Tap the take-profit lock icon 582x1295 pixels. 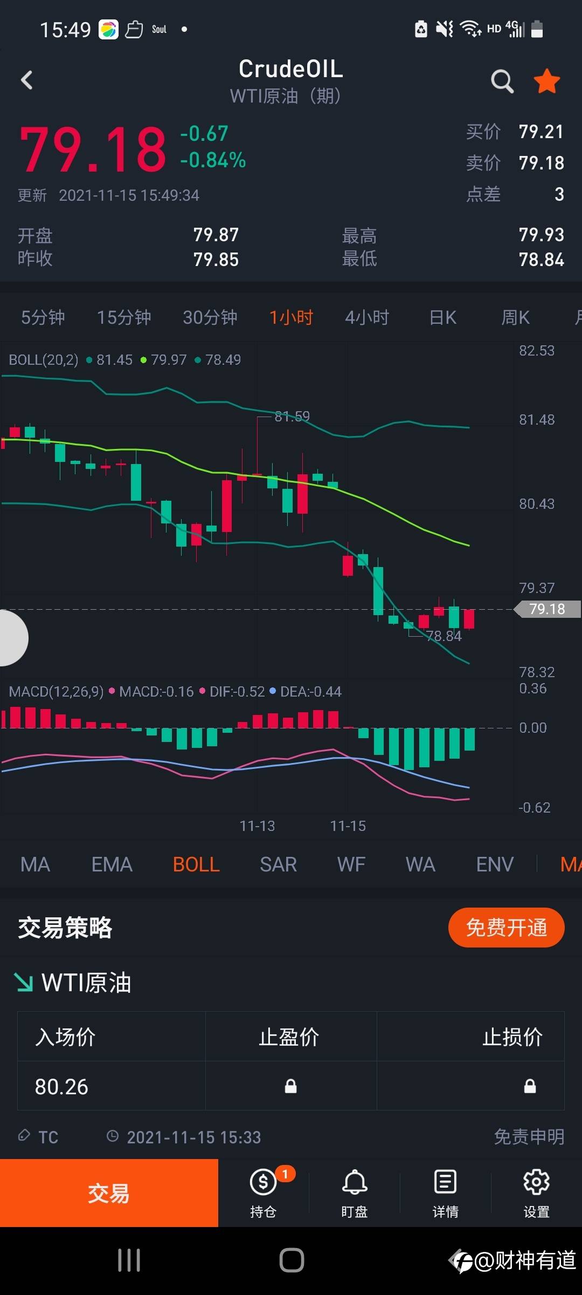click(x=290, y=1086)
